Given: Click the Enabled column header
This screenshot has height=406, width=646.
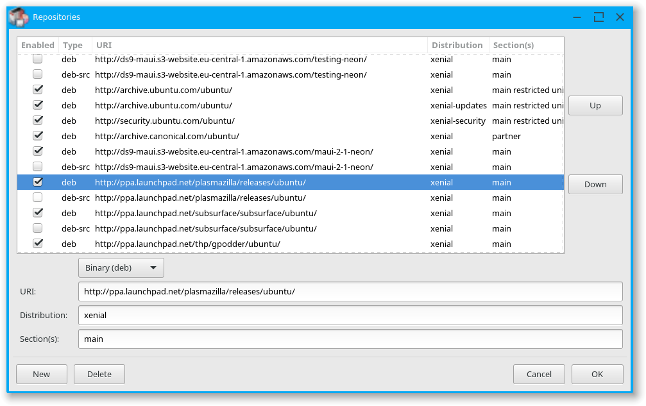Looking at the screenshot, I should click(x=38, y=46).
